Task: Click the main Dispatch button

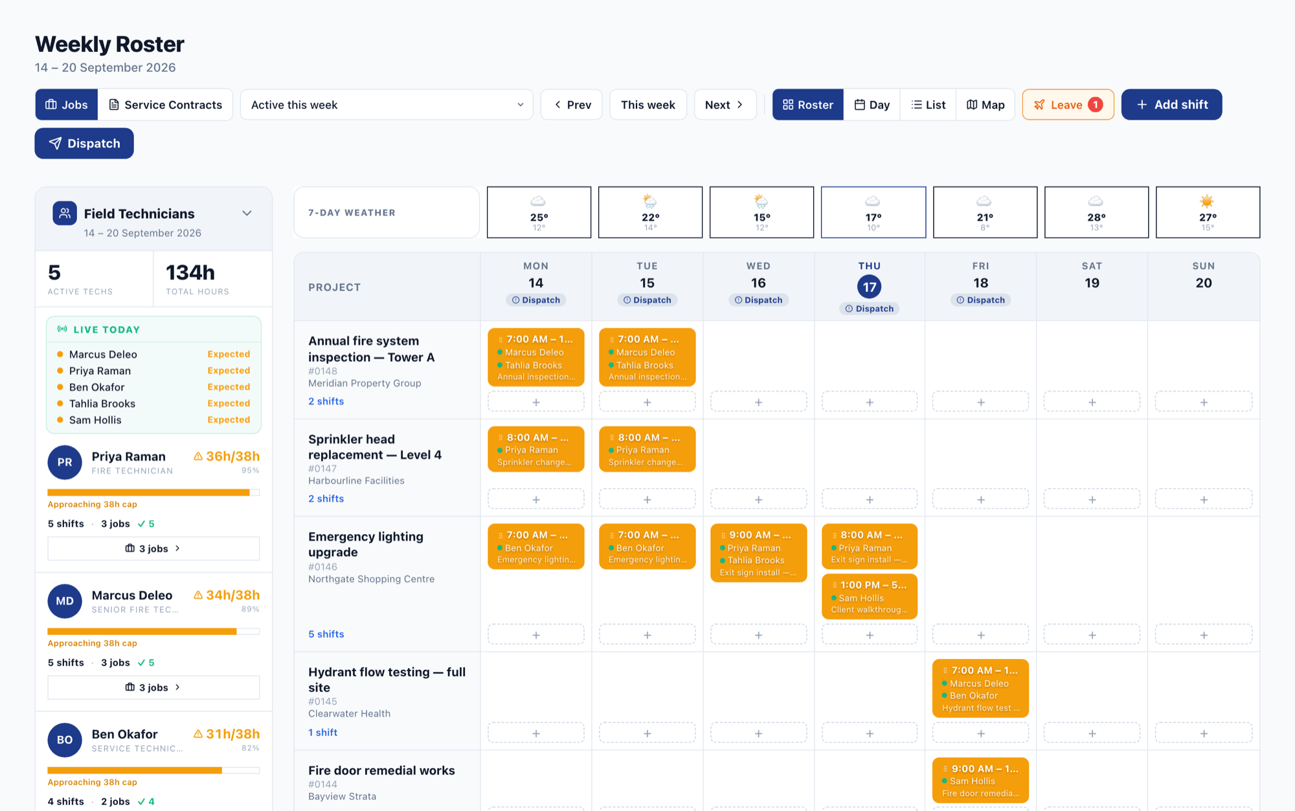Action: pyautogui.click(x=84, y=143)
